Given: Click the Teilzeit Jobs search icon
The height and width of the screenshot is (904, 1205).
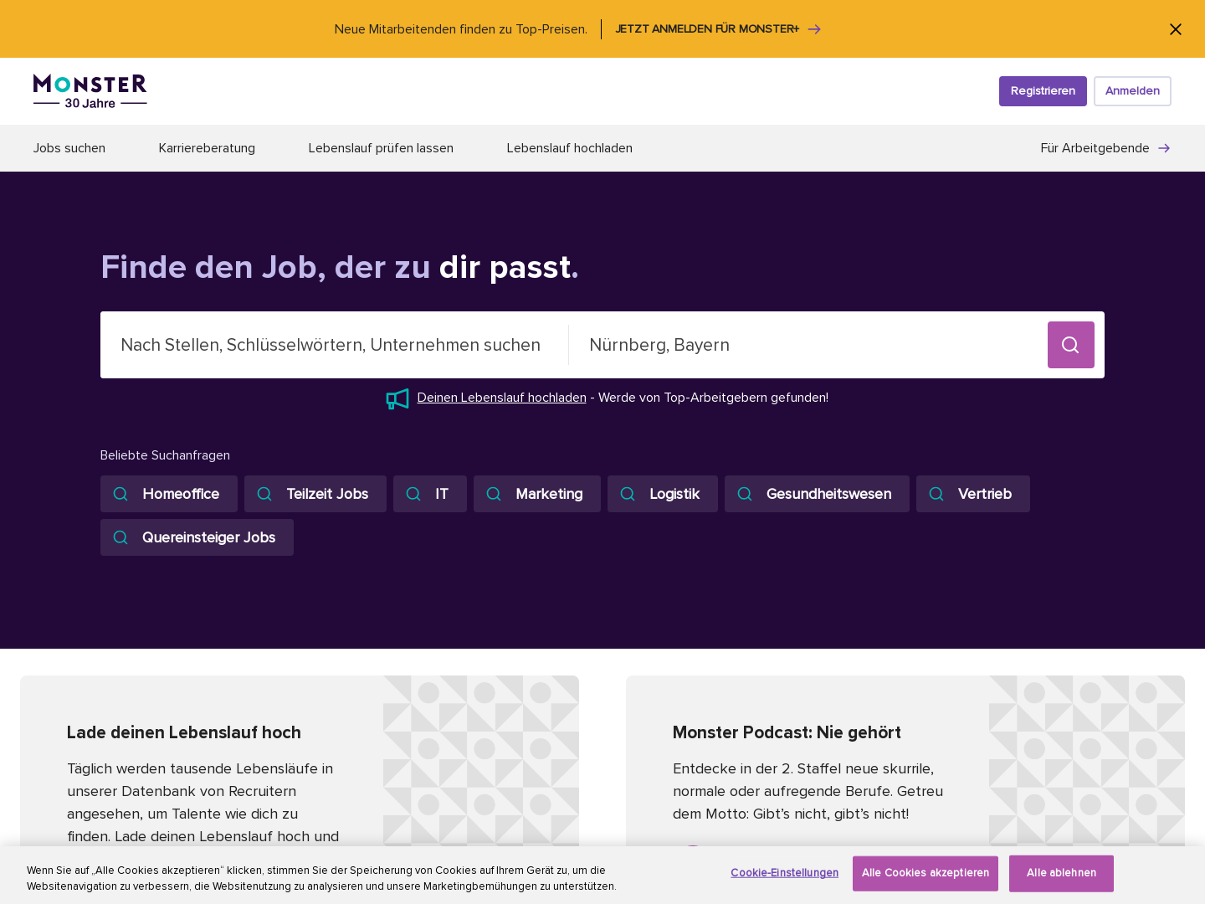Looking at the screenshot, I should [x=264, y=494].
